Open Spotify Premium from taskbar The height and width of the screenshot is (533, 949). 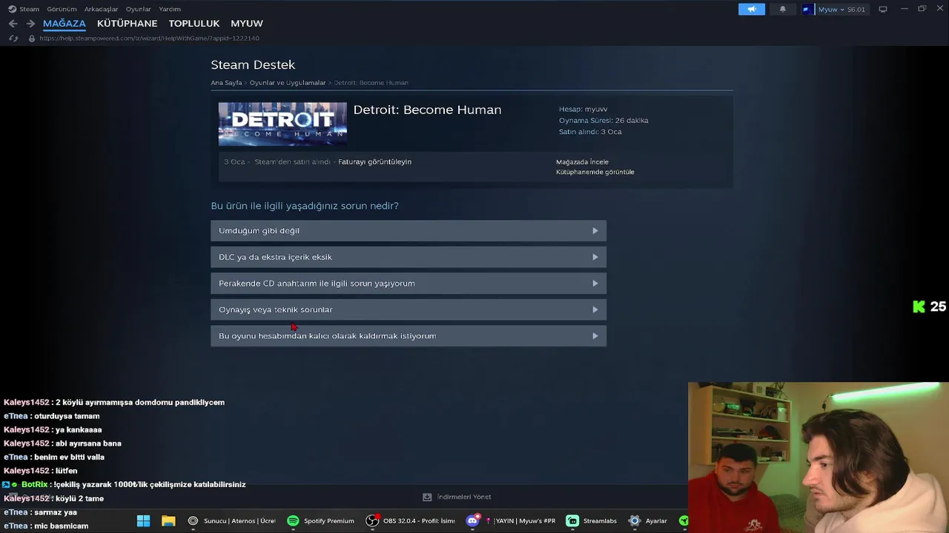tap(321, 521)
